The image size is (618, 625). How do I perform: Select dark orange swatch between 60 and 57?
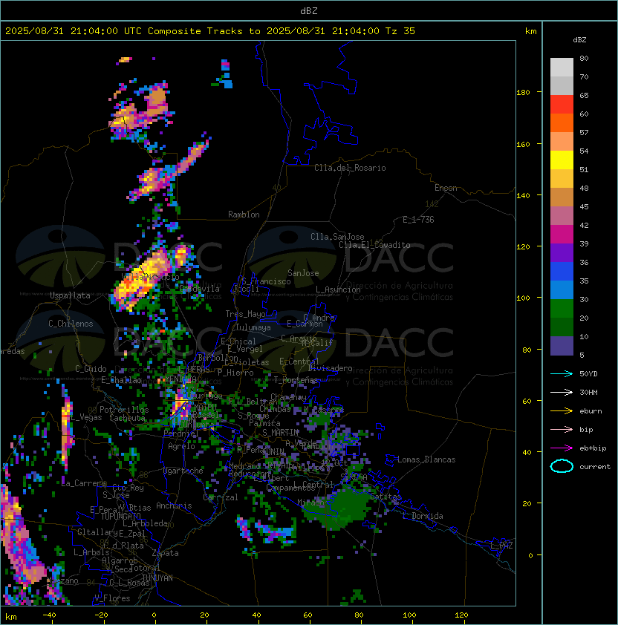[562, 122]
